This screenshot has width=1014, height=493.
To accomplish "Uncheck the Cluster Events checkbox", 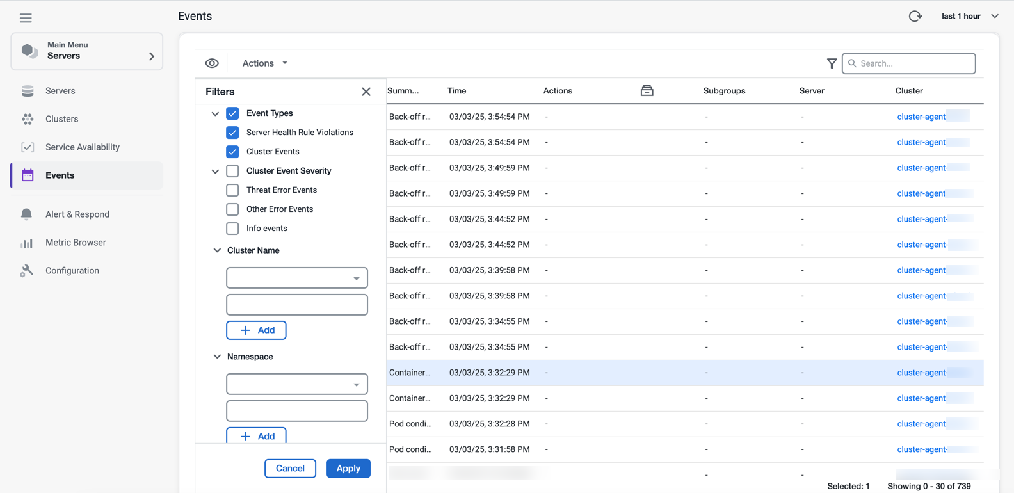I will click(x=232, y=152).
